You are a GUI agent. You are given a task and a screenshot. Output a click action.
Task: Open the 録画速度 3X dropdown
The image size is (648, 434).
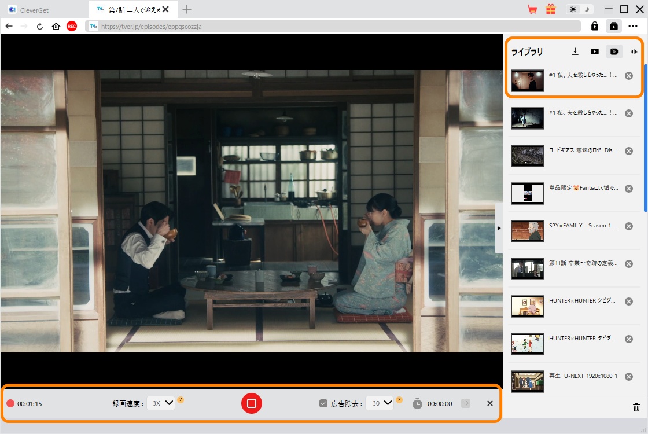coord(161,403)
